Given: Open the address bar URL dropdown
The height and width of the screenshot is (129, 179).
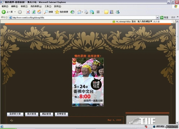Looking at the screenshot, I should 157,17.
